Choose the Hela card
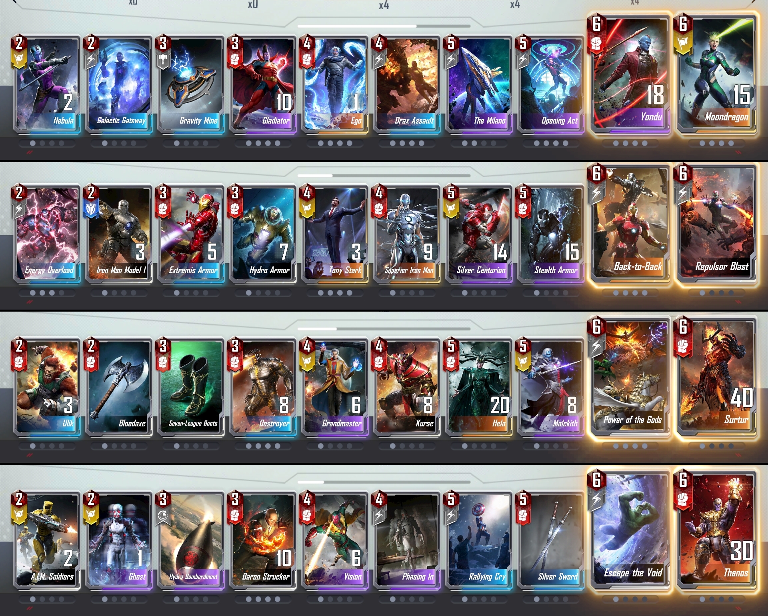 coord(479,387)
